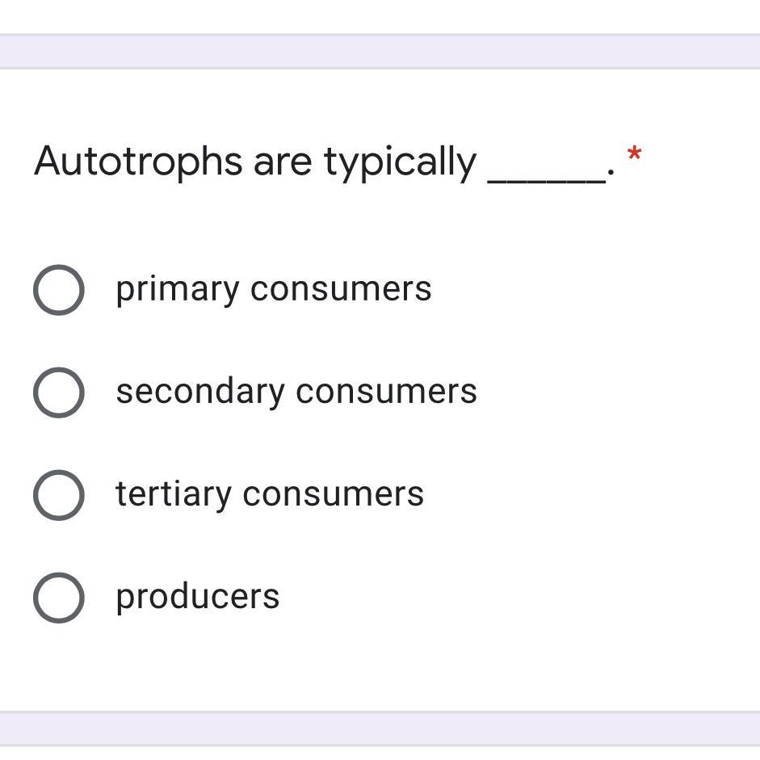The width and height of the screenshot is (760, 760).
Task: Pick the "tertiary consumers" radio button
Action: (x=59, y=495)
